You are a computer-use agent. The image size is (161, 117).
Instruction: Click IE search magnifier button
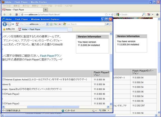pyautogui.click(x=107, y=24)
